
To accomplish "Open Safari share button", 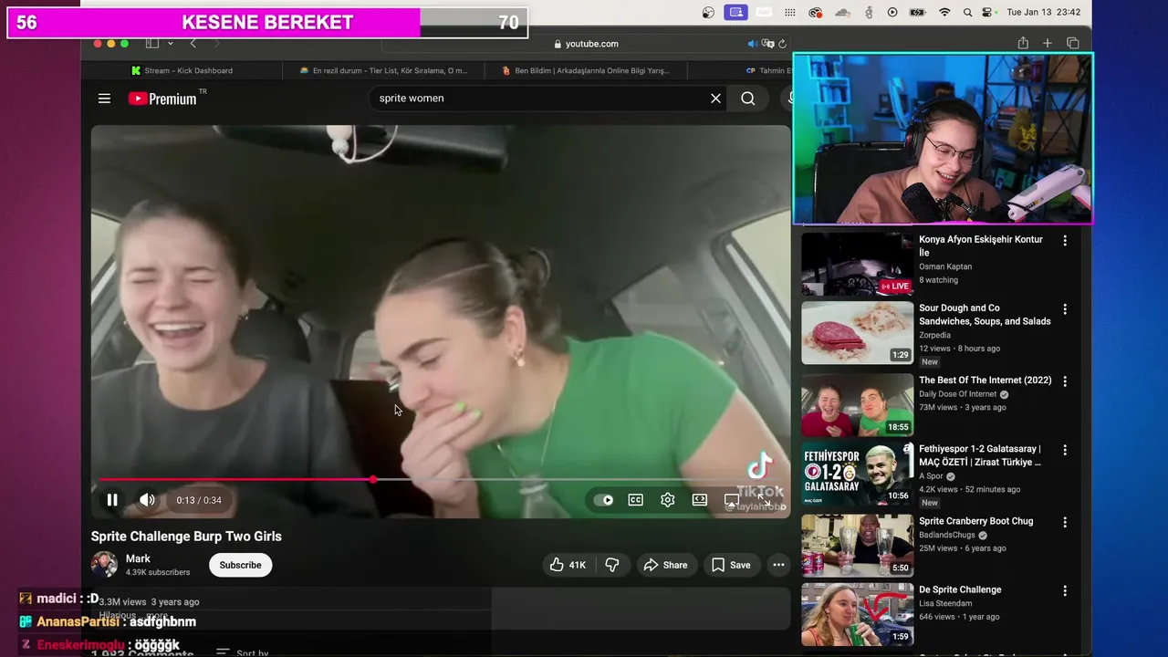I will coord(1023,43).
